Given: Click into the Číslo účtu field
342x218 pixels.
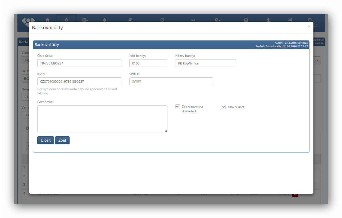Looking at the screenshot, I should [x=79, y=63].
